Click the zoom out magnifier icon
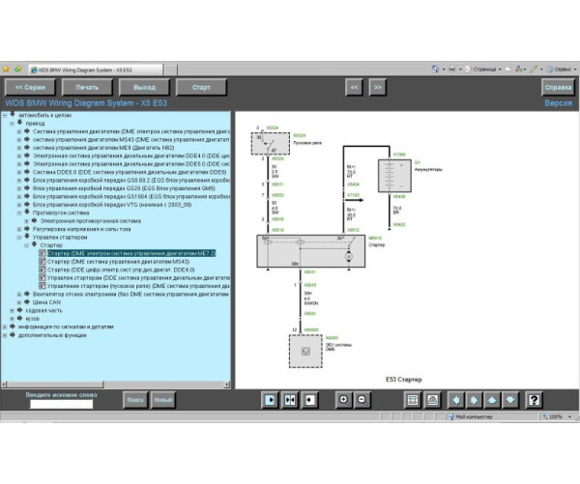The height and width of the screenshot is (484, 580). point(362,399)
